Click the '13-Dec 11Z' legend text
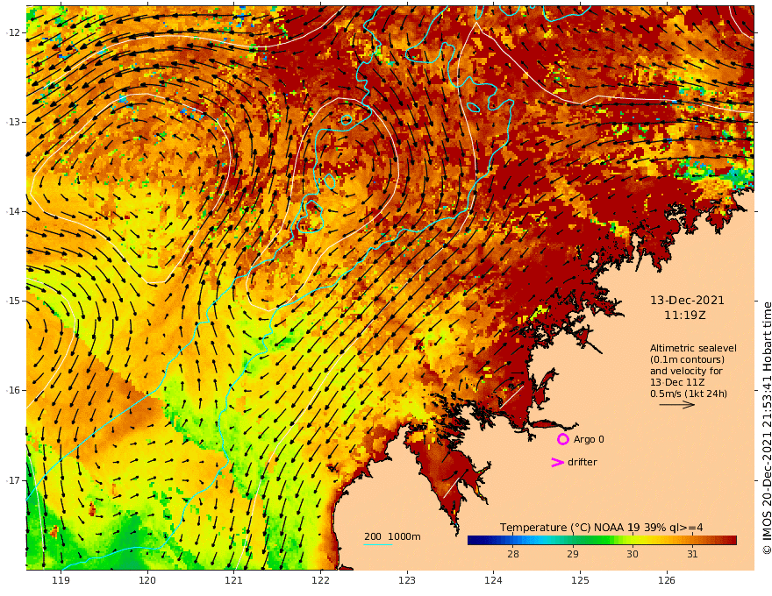The image size is (772, 596). (x=677, y=382)
